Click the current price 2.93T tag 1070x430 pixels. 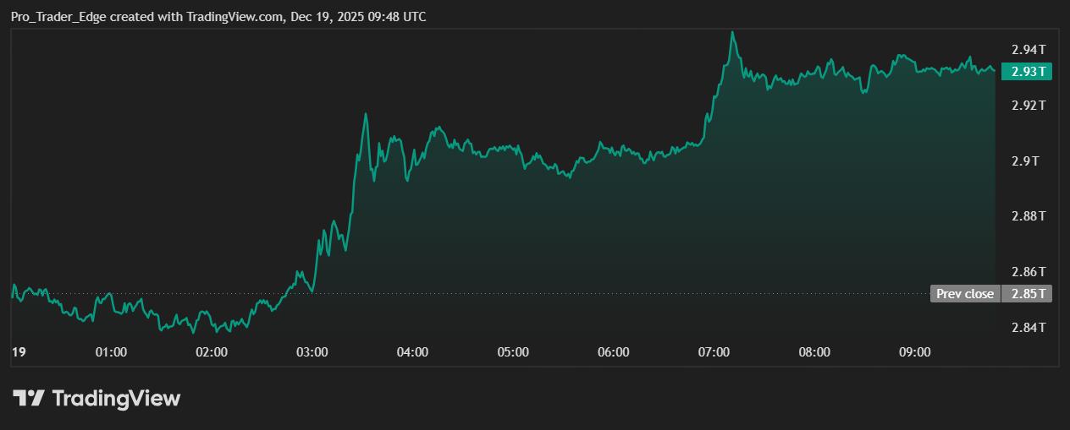(x=1027, y=72)
